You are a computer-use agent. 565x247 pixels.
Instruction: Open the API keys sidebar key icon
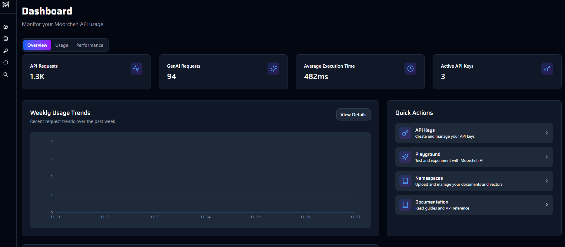pos(6,51)
